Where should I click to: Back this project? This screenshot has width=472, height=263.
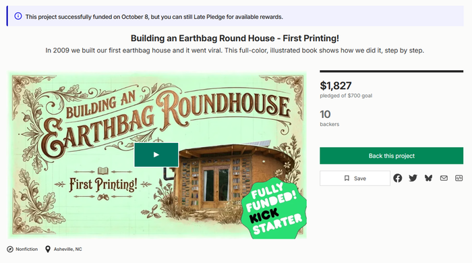pos(391,156)
